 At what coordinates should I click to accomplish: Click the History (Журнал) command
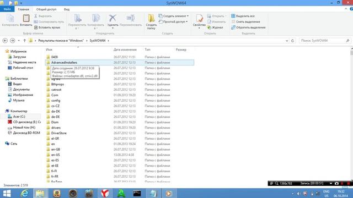pyautogui.click(x=215, y=28)
